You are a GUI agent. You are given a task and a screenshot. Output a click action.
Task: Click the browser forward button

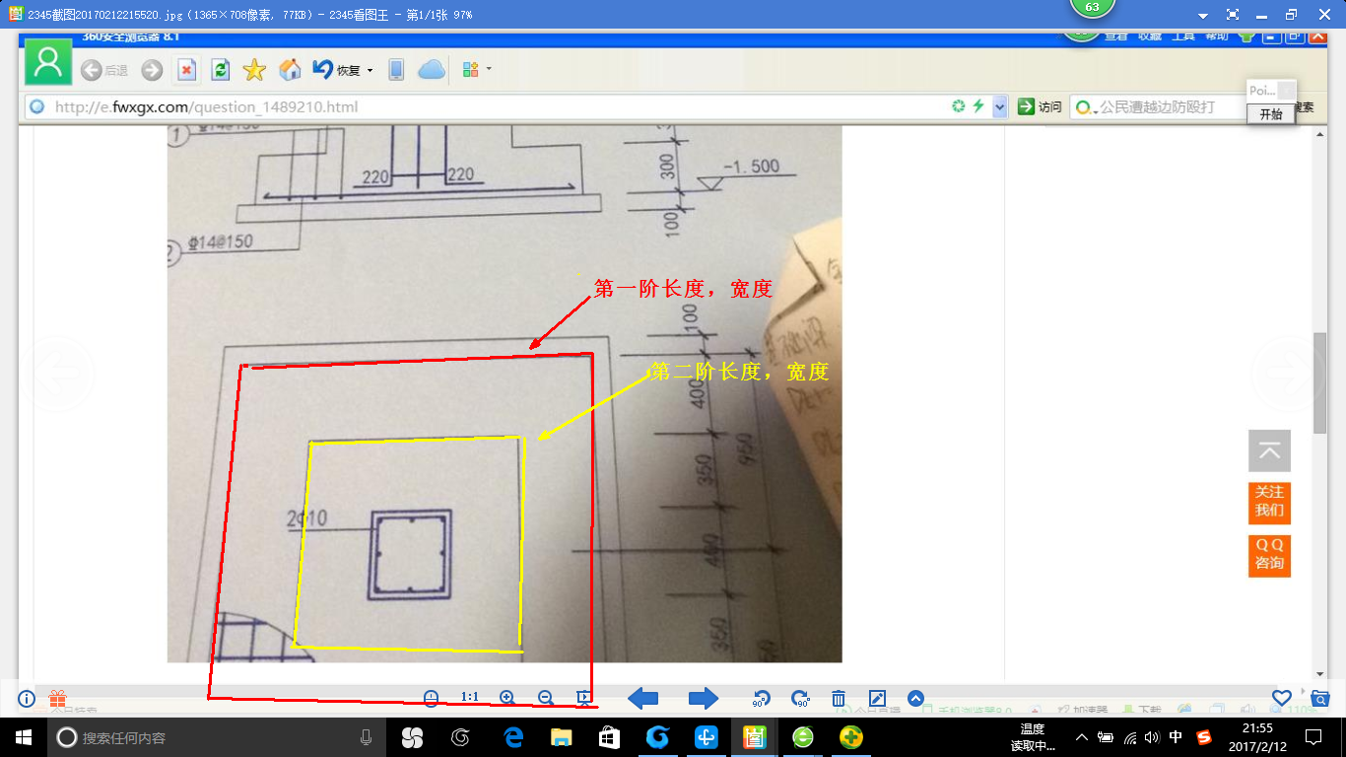[152, 70]
